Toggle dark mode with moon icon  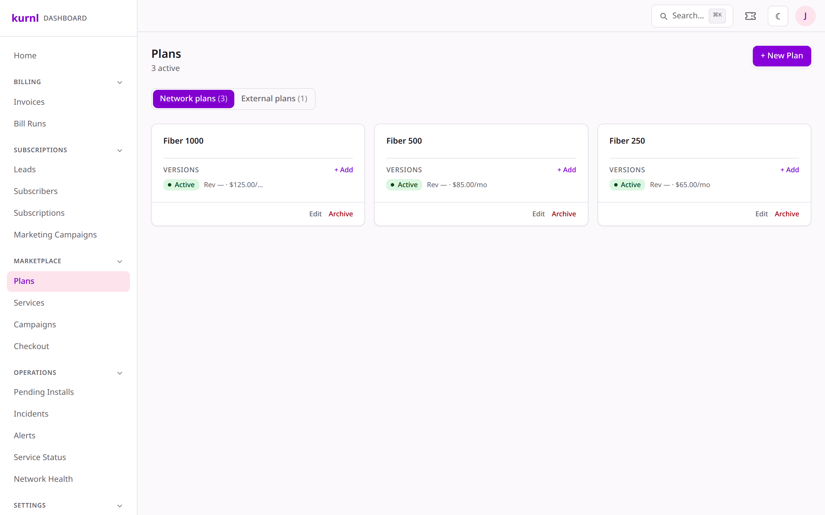[x=778, y=16]
